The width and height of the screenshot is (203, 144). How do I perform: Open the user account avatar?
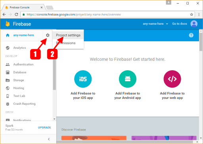click(194, 24)
